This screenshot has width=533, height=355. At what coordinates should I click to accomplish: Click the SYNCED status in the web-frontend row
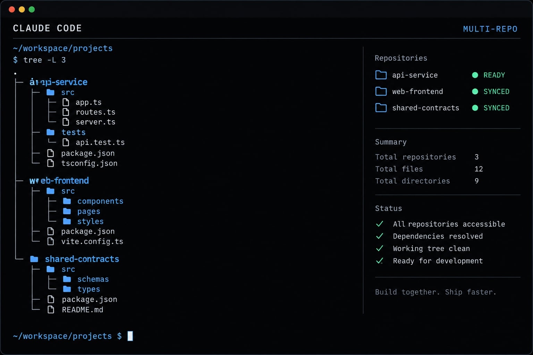tap(497, 92)
